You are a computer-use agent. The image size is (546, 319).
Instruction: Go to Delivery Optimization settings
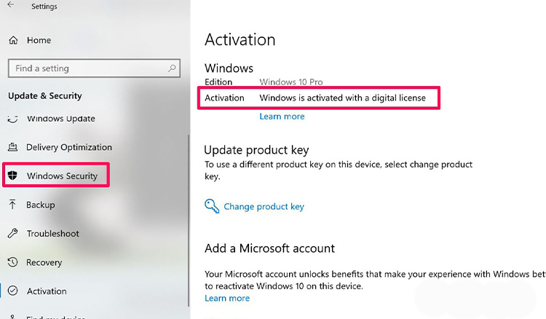tap(69, 147)
